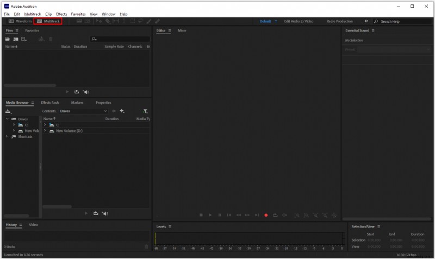
Task: Expand New Volume (D:) in contents list
Action: coord(45,130)
